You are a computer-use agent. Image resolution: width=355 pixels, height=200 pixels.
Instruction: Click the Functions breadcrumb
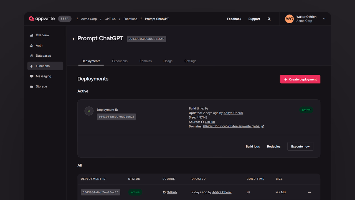click(130, 19)
